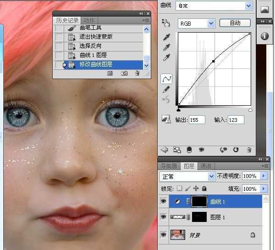
Task: Click the lock all icon in Layers panel
Action: 204,188
